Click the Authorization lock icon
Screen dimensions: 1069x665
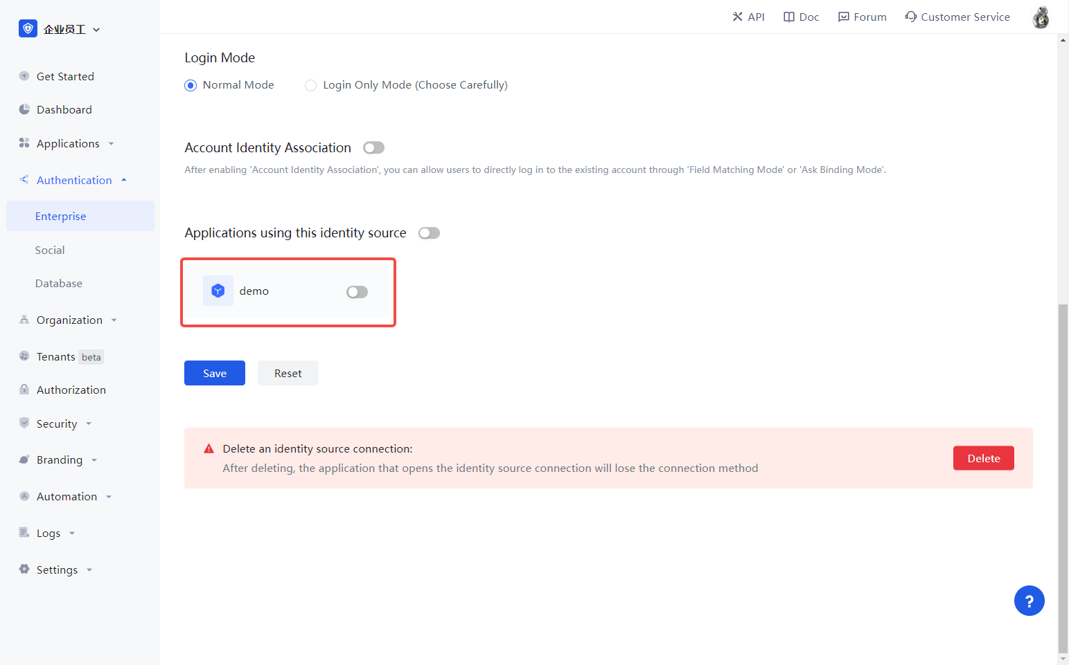pyautogui.click(x=24, y=390)
